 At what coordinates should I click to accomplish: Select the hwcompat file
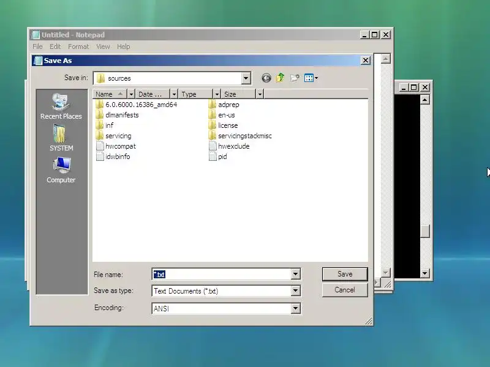[116, 146]
